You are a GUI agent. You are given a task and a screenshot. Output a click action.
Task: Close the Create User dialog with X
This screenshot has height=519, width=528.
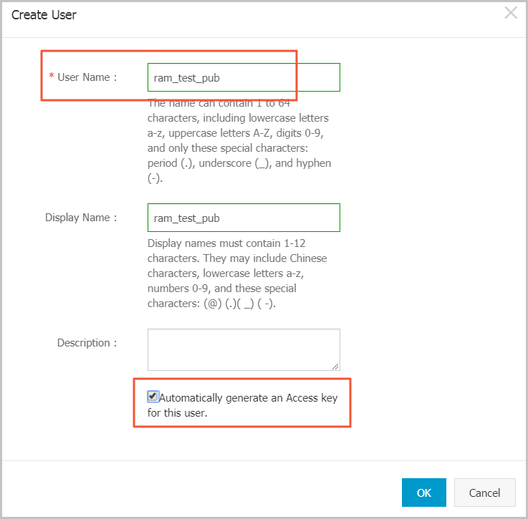(511, 13)
